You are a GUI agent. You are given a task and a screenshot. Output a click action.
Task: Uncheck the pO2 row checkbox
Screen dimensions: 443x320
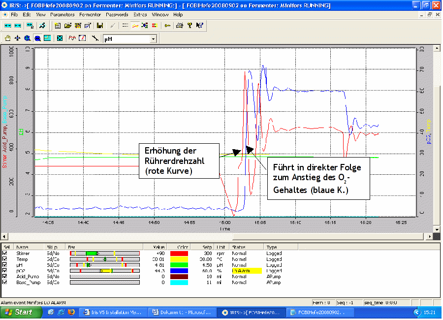pos(4,271)
